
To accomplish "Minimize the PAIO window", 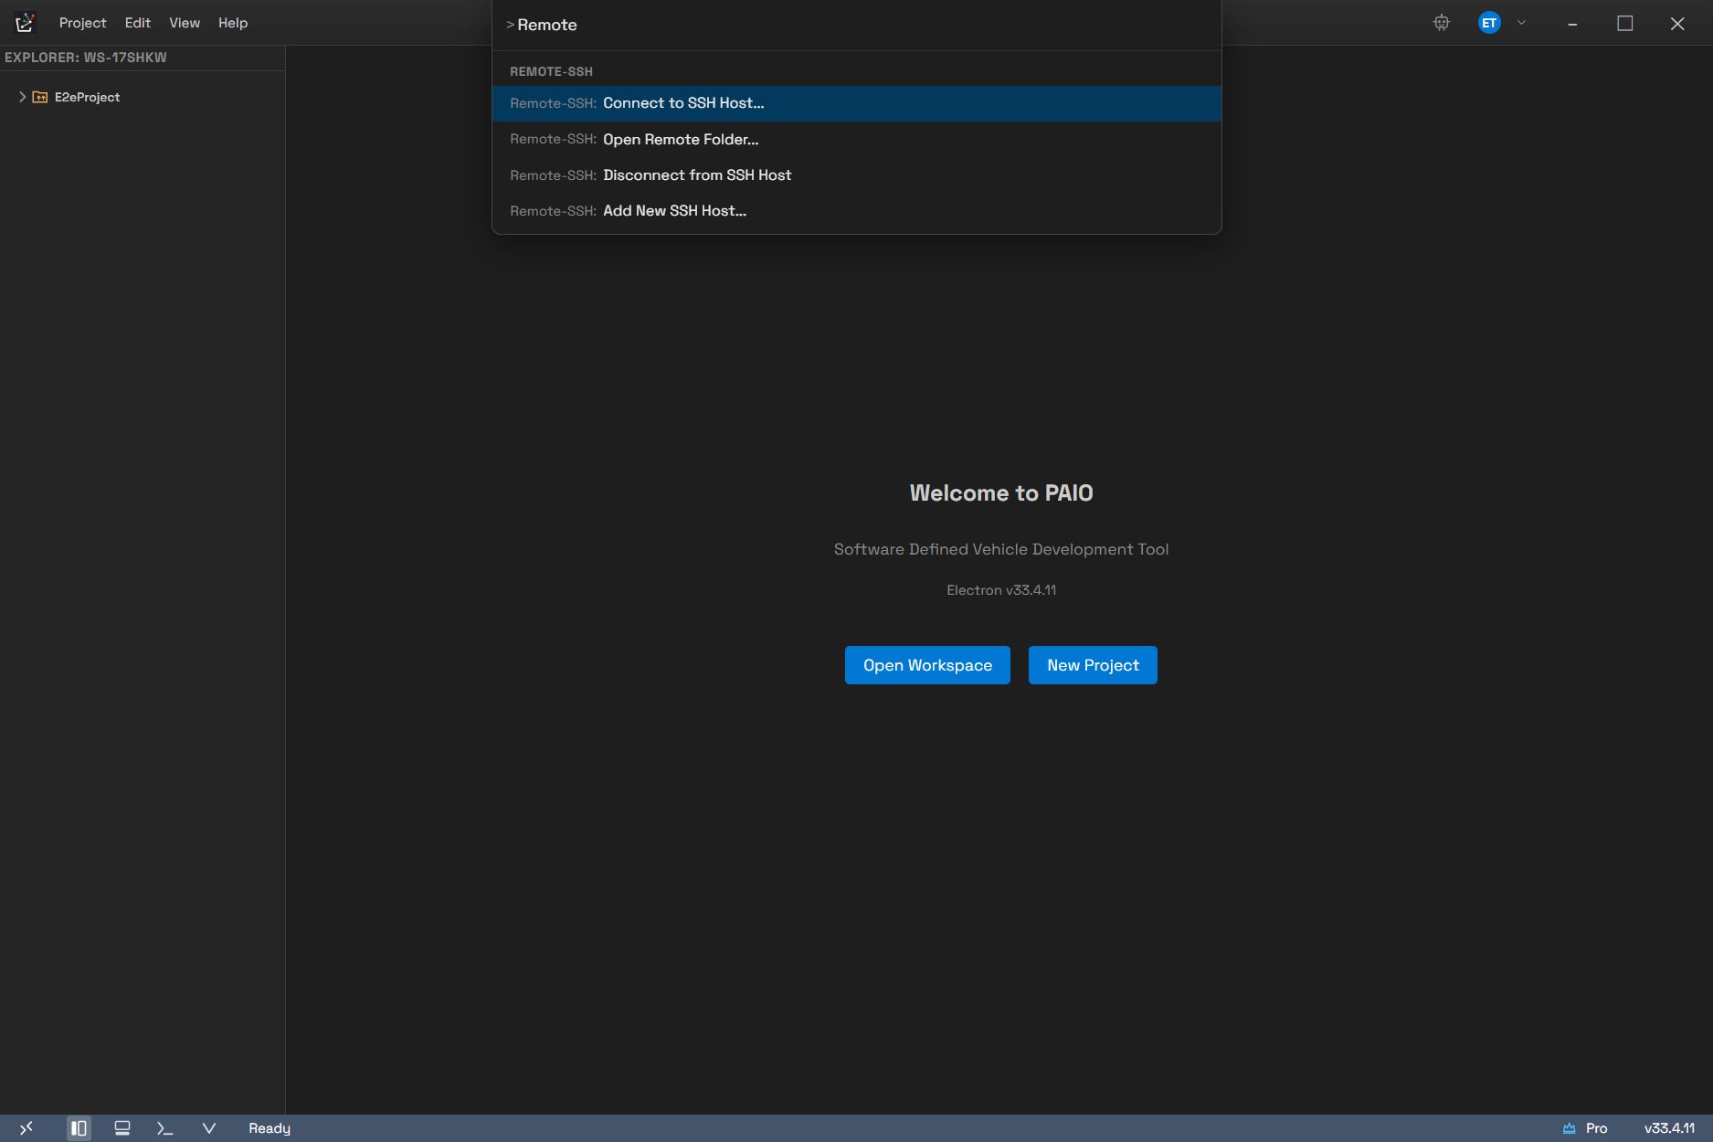I will pyautogui.click(x=1572, y=24).
